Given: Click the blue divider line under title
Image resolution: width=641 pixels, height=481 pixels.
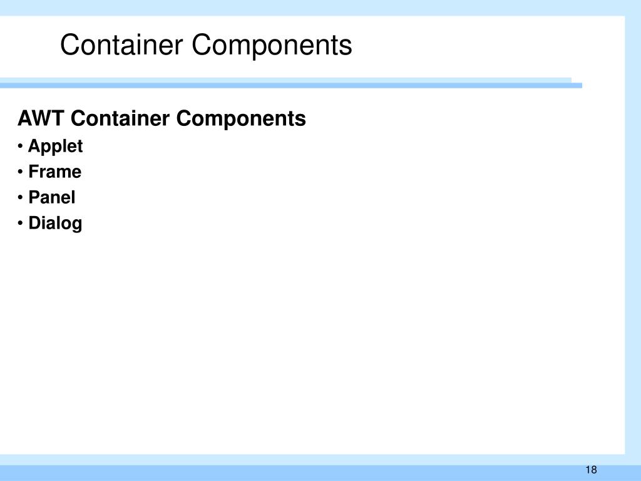Looking at the screenshot, I should [291, 85].
